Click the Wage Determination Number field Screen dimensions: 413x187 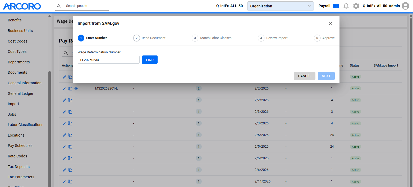click(x=108, y=60)
